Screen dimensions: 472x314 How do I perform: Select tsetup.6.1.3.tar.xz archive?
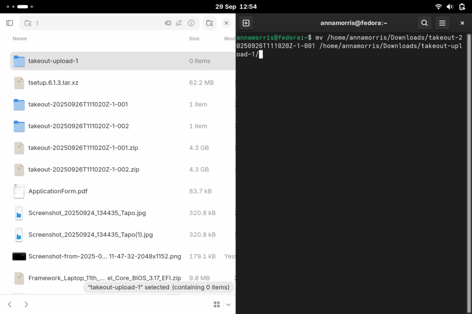tap(53, 83)
